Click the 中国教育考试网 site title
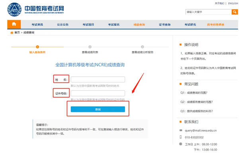Viewport: 239px width, 158px height. pos(44,8)
